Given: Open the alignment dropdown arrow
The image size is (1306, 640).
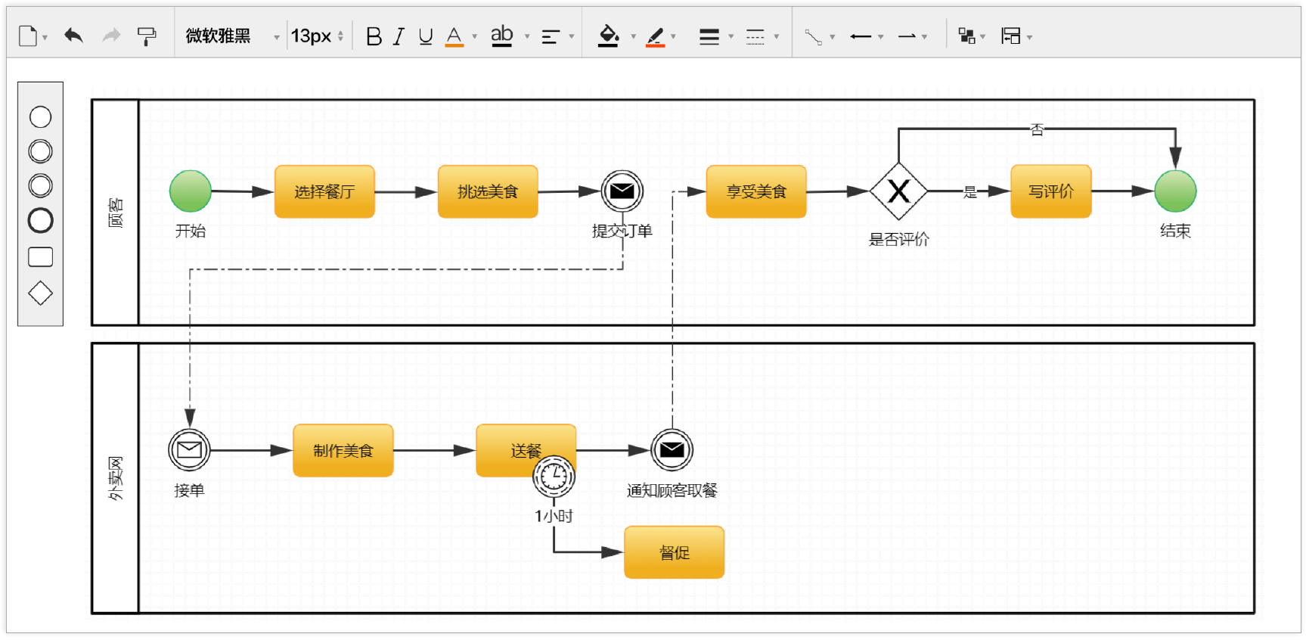Looking at the screenshot, I should point(572,36).
